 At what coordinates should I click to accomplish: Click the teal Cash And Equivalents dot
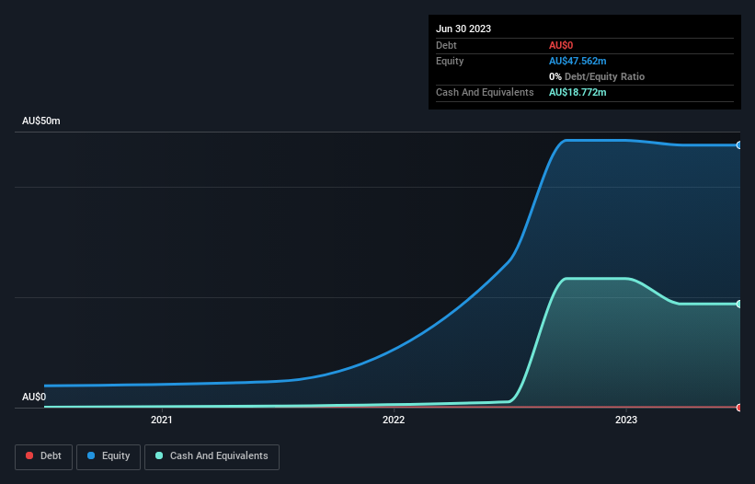coord(159,455)
